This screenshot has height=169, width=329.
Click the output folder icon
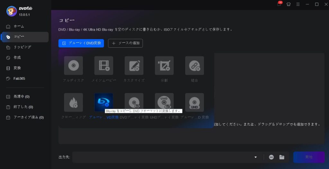click(x=281, y=157)
